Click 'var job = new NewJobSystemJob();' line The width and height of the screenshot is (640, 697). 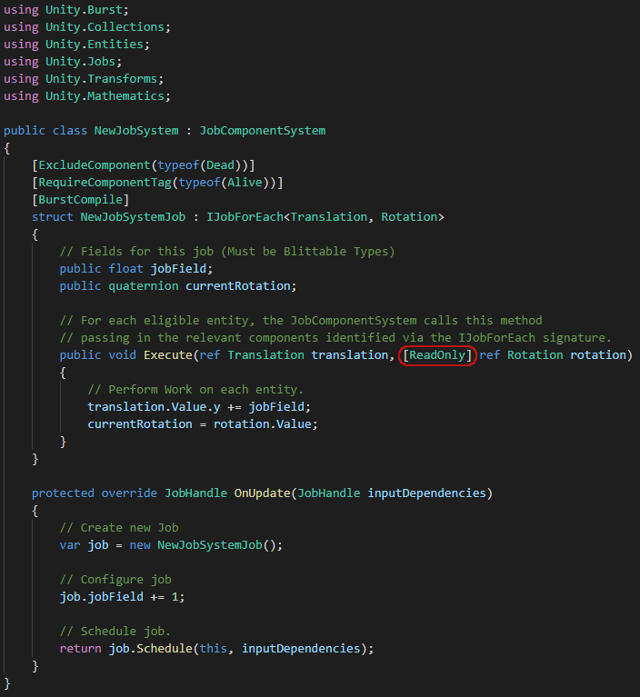pyautogui.click(x=171, y=545)
